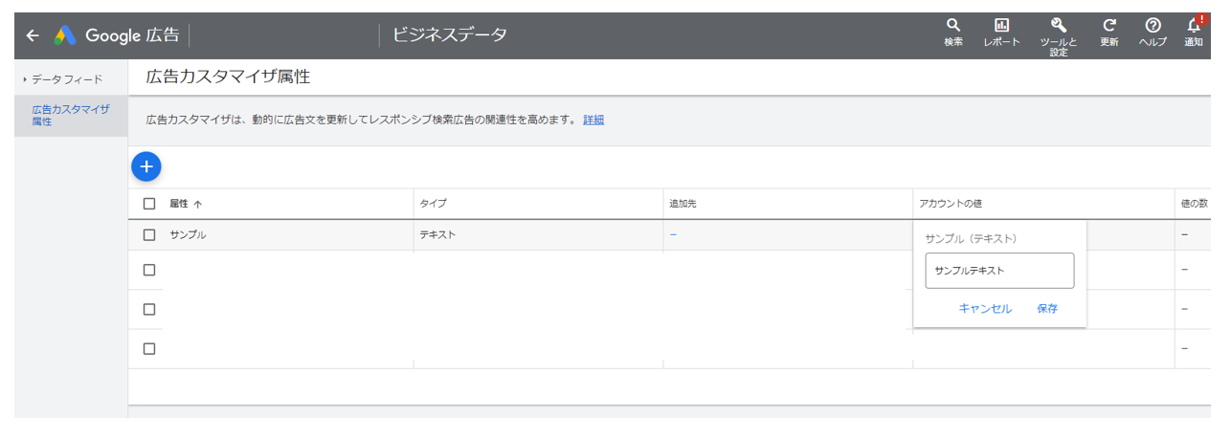Click the 広告カスタマイザ属性 page heading
1231x440 pixels.
[x=228, y=77]
